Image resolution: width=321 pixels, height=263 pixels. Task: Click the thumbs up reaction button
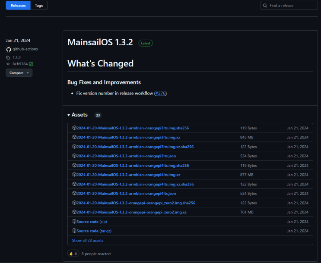click(x=73, y=254)
